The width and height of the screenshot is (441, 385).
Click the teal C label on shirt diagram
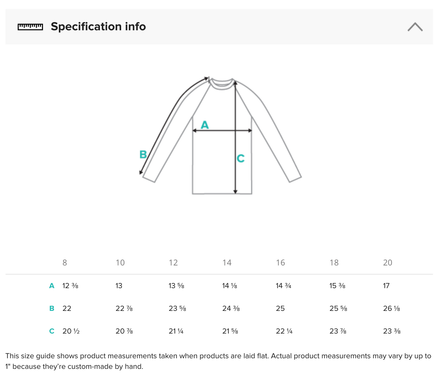tap(240, 158)
